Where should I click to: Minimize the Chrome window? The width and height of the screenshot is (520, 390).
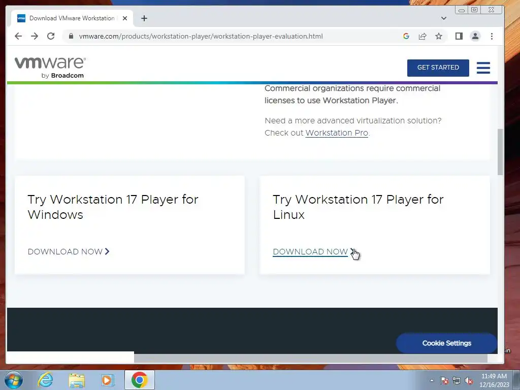point(462,10)
